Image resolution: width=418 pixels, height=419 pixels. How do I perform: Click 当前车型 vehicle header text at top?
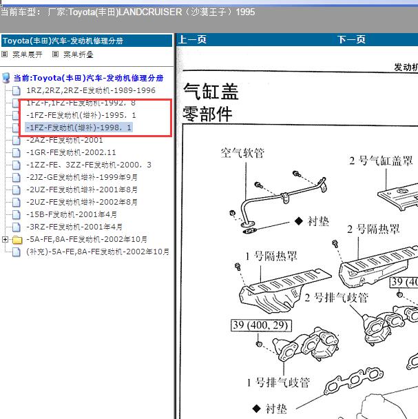pyautogui.click(x=127, y=12)
